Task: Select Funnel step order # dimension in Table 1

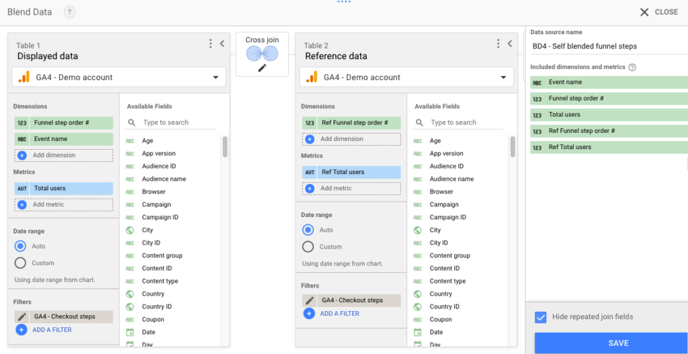Action: [64, 123]
